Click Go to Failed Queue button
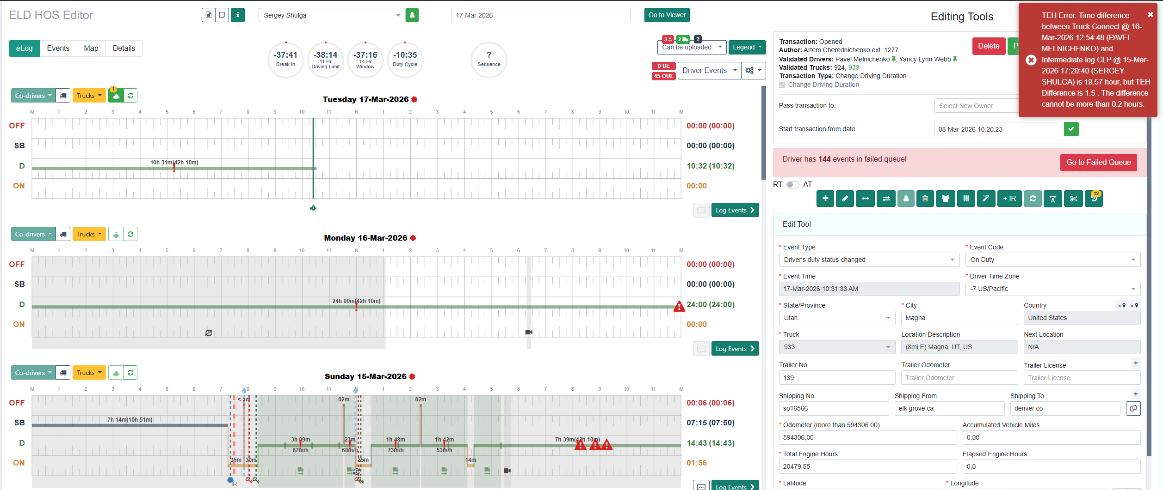This screenshot has width=1163, height=490. point(1098,163)
